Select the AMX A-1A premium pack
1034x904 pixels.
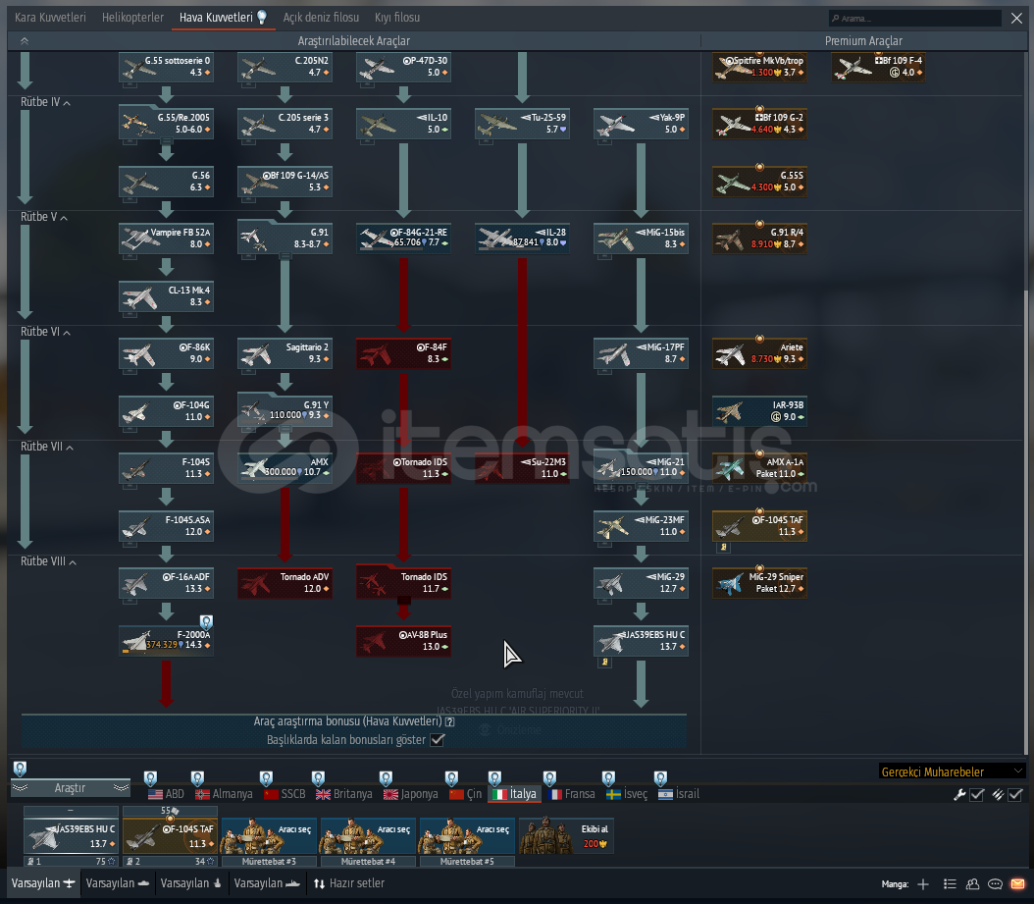point(759,468)
